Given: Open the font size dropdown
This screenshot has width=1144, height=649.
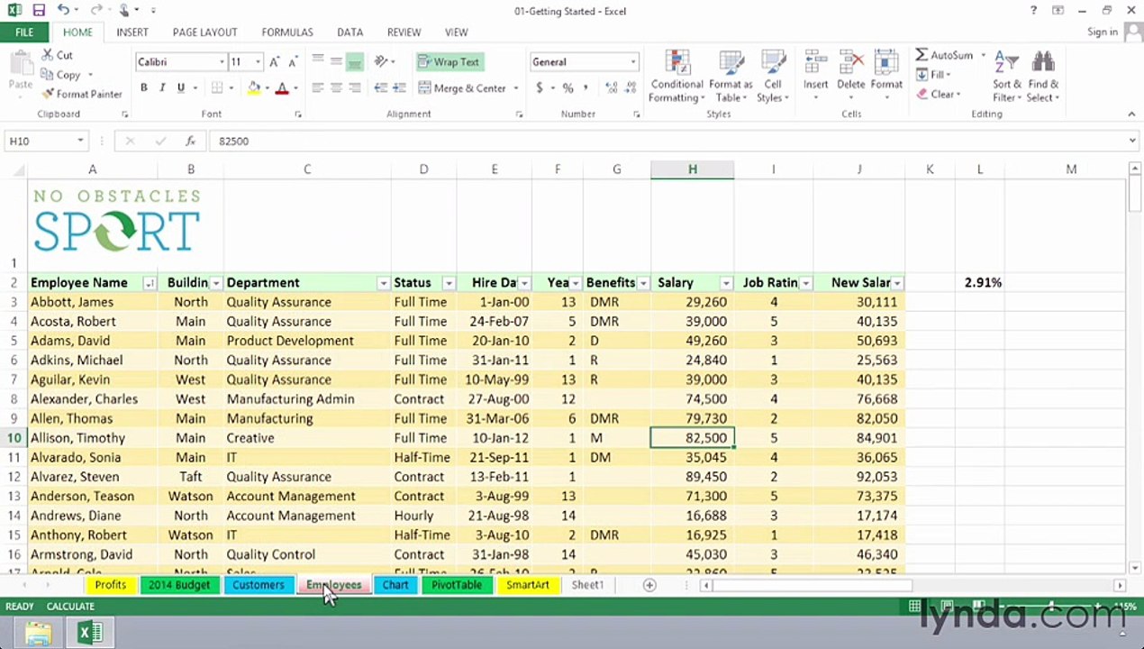Looking at the screenshot, I should coord(258,62).
